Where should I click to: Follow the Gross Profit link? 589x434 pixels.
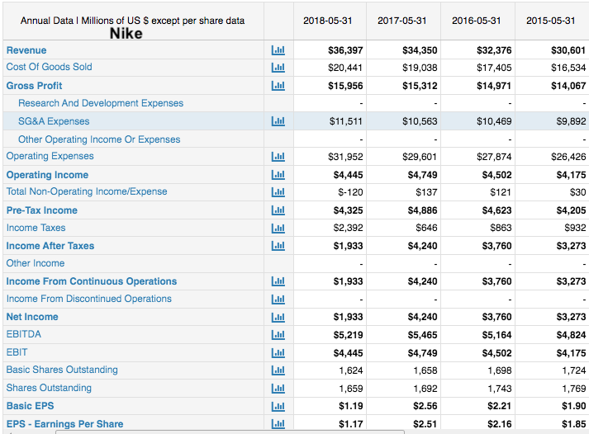point(34,86)
